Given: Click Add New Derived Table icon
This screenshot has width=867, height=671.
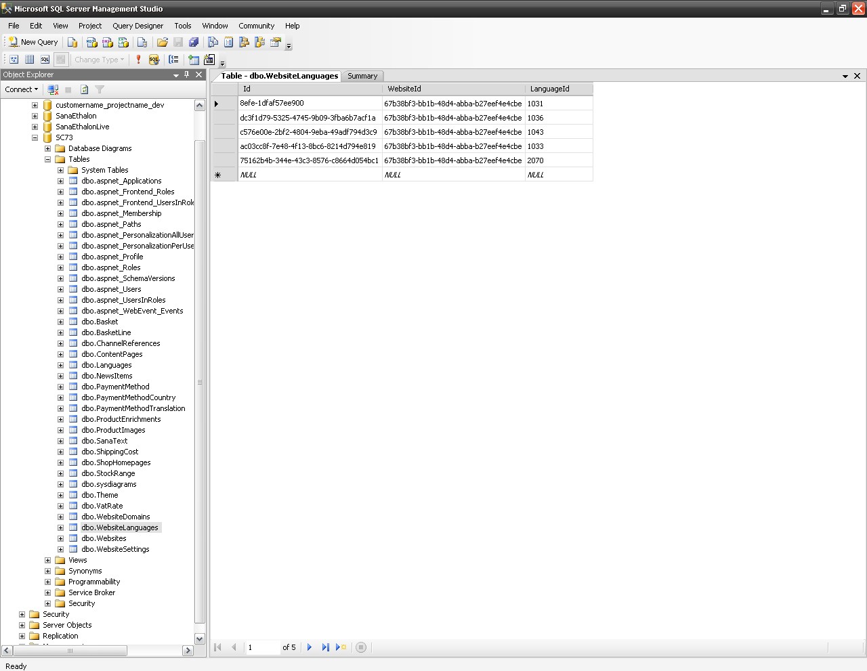Looking at the screenshot, I should (209, 60).
